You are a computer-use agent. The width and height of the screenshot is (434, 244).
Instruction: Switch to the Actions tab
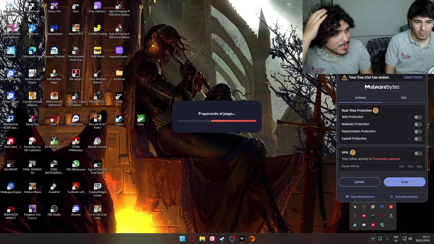[x=360, y=98]
